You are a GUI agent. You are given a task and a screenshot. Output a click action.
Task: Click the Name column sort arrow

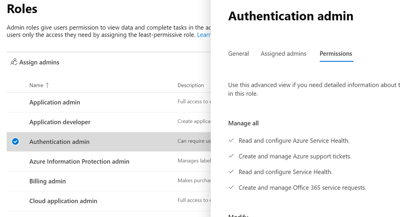(x=47, y=85)
